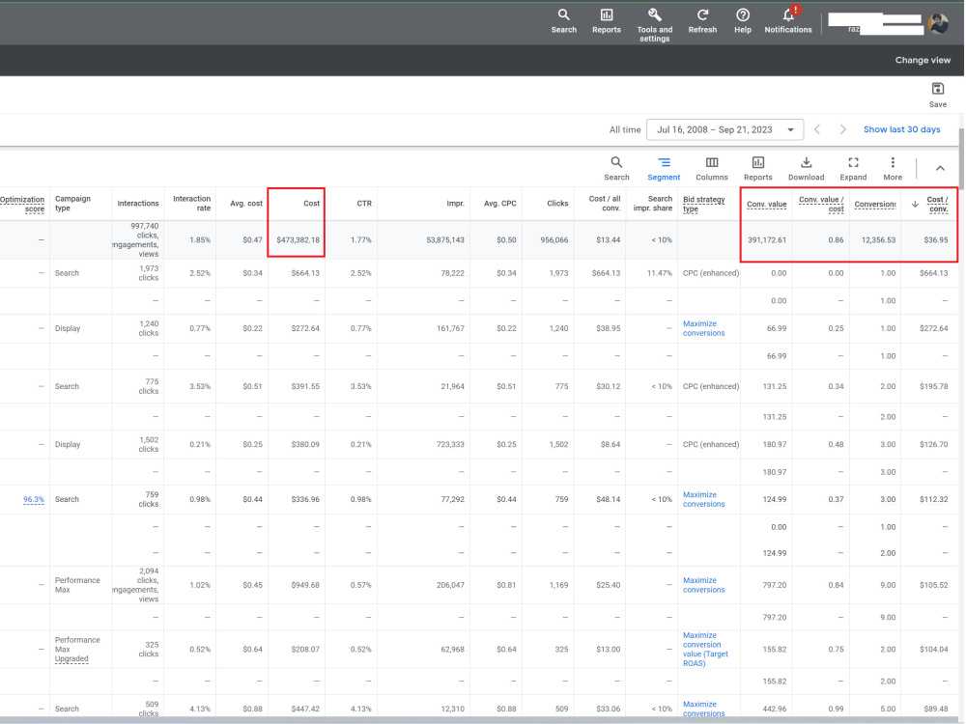Click Change view

[x=923, y=60]
